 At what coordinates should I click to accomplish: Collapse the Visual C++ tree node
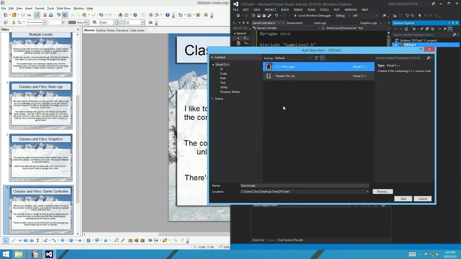point(213,64)
